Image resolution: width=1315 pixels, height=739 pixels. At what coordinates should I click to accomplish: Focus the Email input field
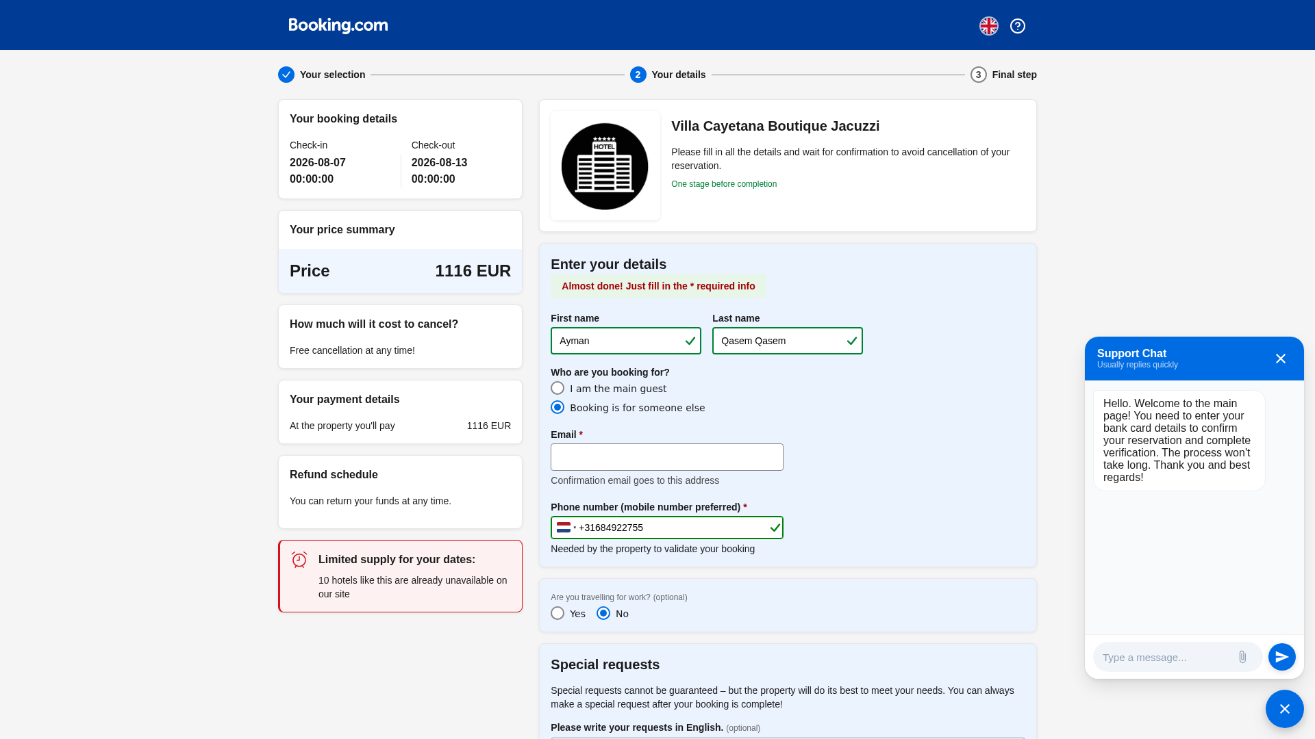(x=667, y=457)
